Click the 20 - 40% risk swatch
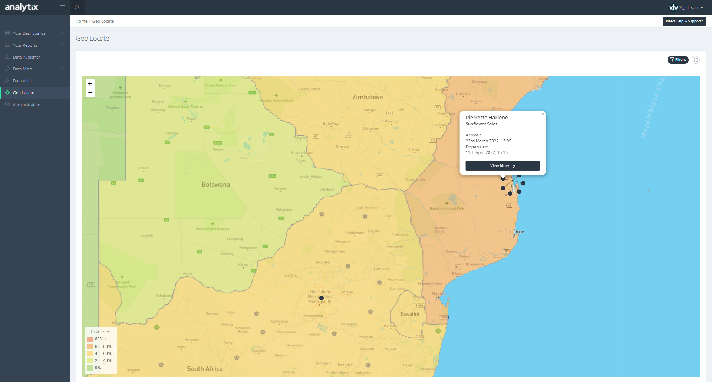 [90, 360]
